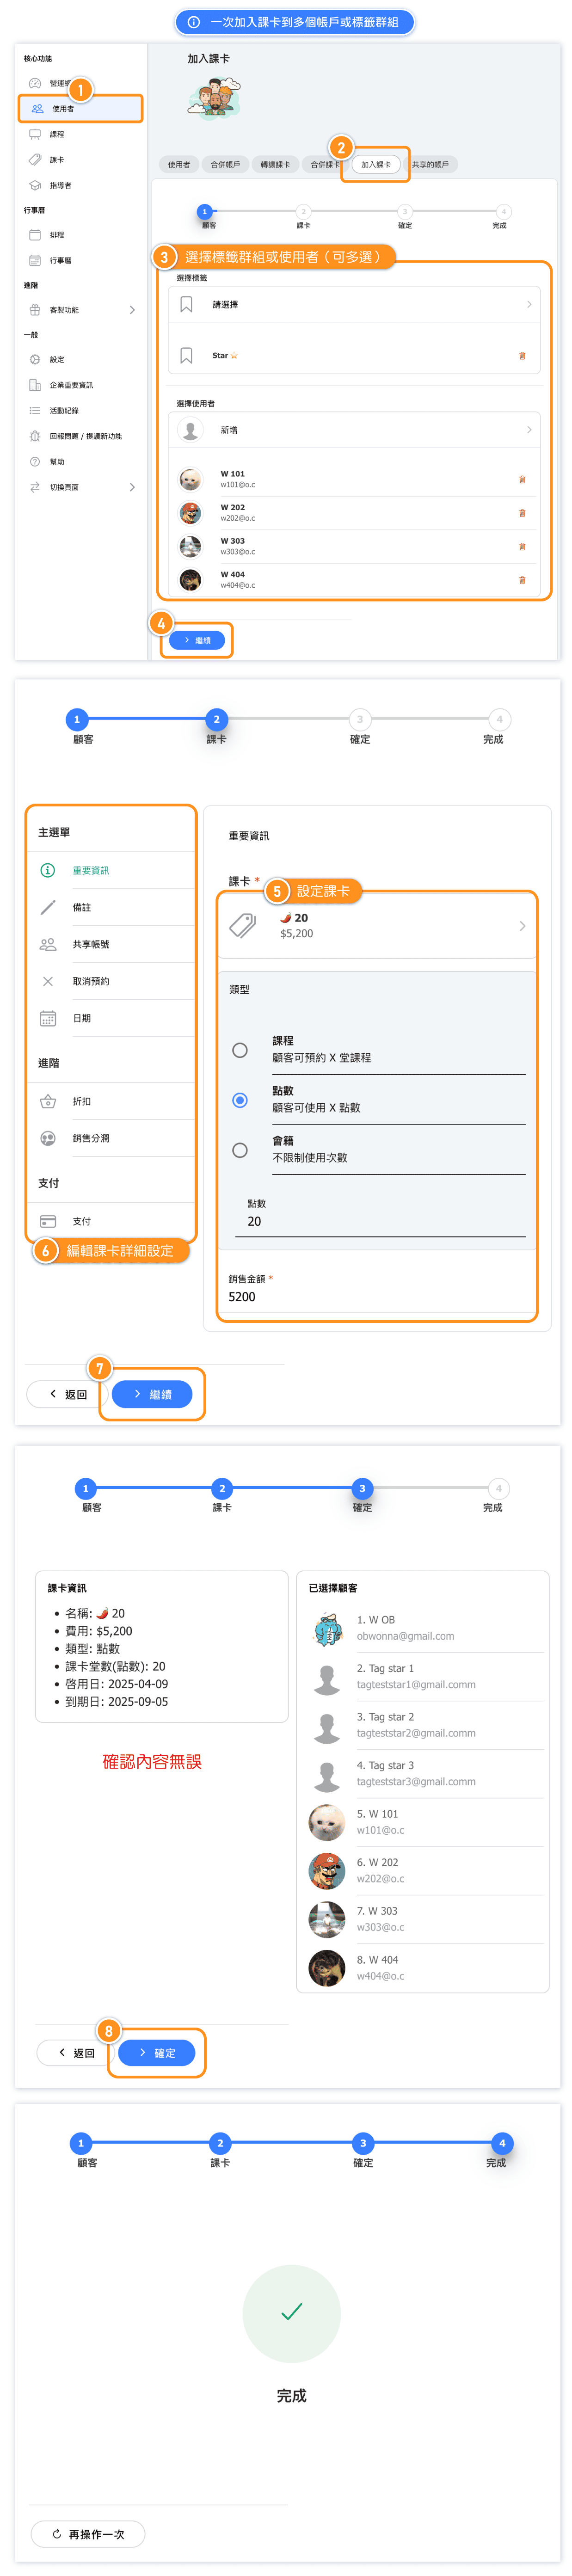The height and width of the screenshot is (2576, 572).
Task: Click the 再操作一次 button
Action: [x=88, y=2534]
